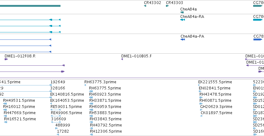264x136 pixels.
Task: Click the light-blue glyph under RH63775.5prime
Action: coord(91,91)
